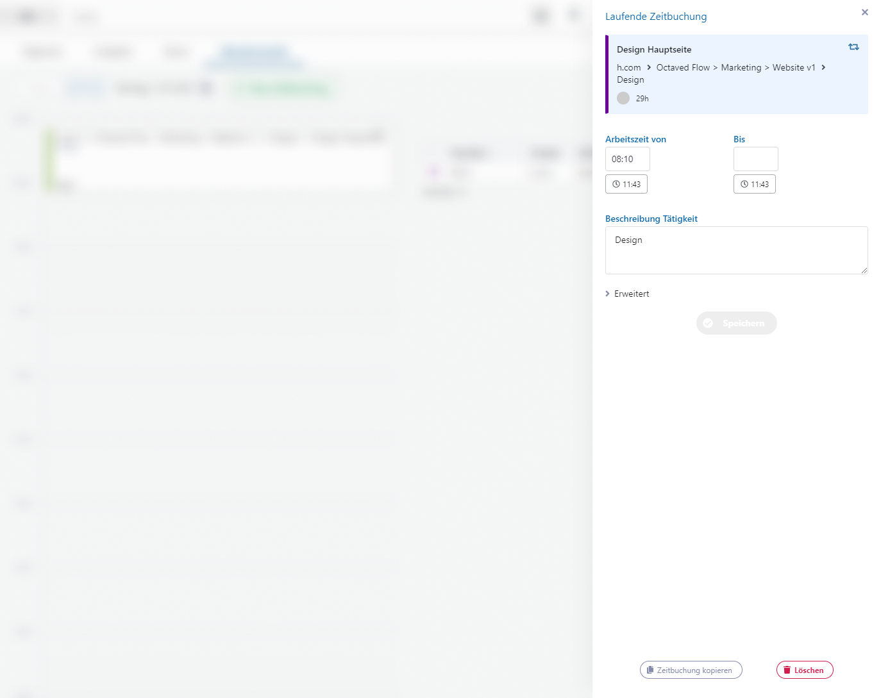Click Marketing in the breadcrumb path

(x=741, y=67)
